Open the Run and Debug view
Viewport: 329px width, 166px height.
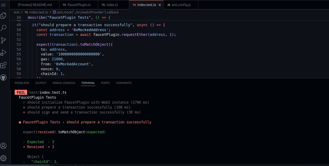click(x=4, y=53)
